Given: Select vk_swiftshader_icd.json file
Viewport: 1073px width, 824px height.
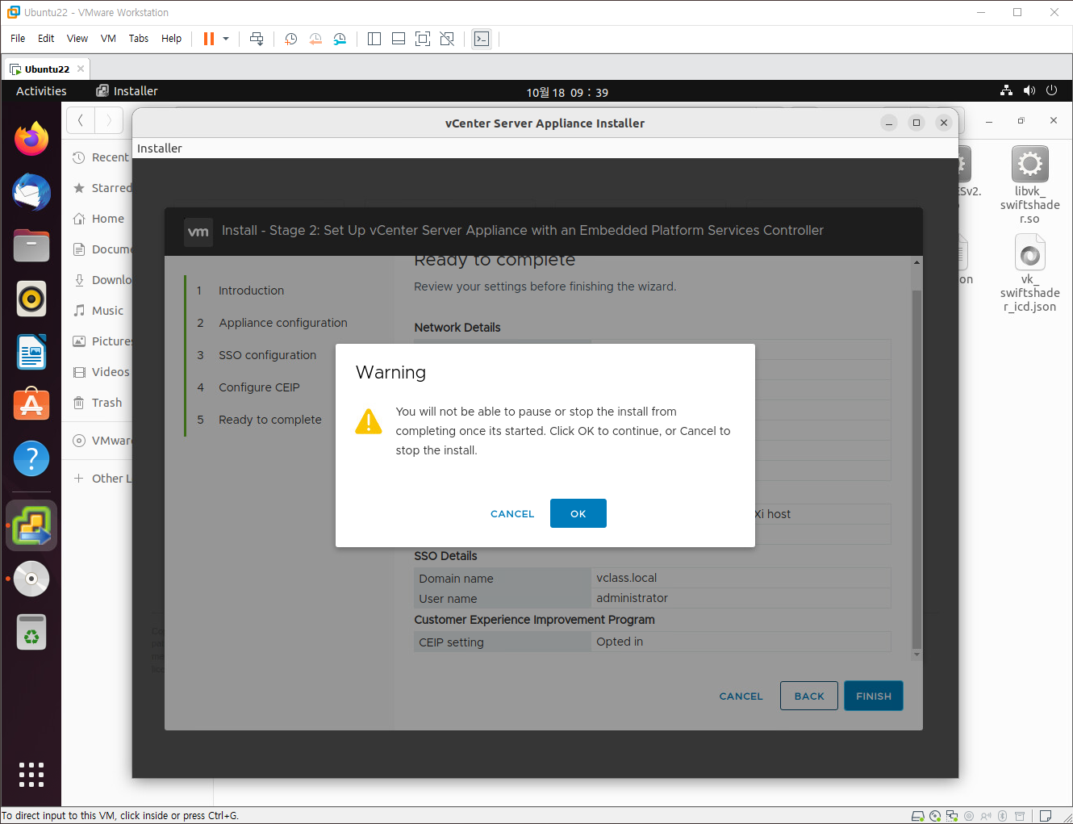Looking at the screenshot, I should [x=1029, y=273].
